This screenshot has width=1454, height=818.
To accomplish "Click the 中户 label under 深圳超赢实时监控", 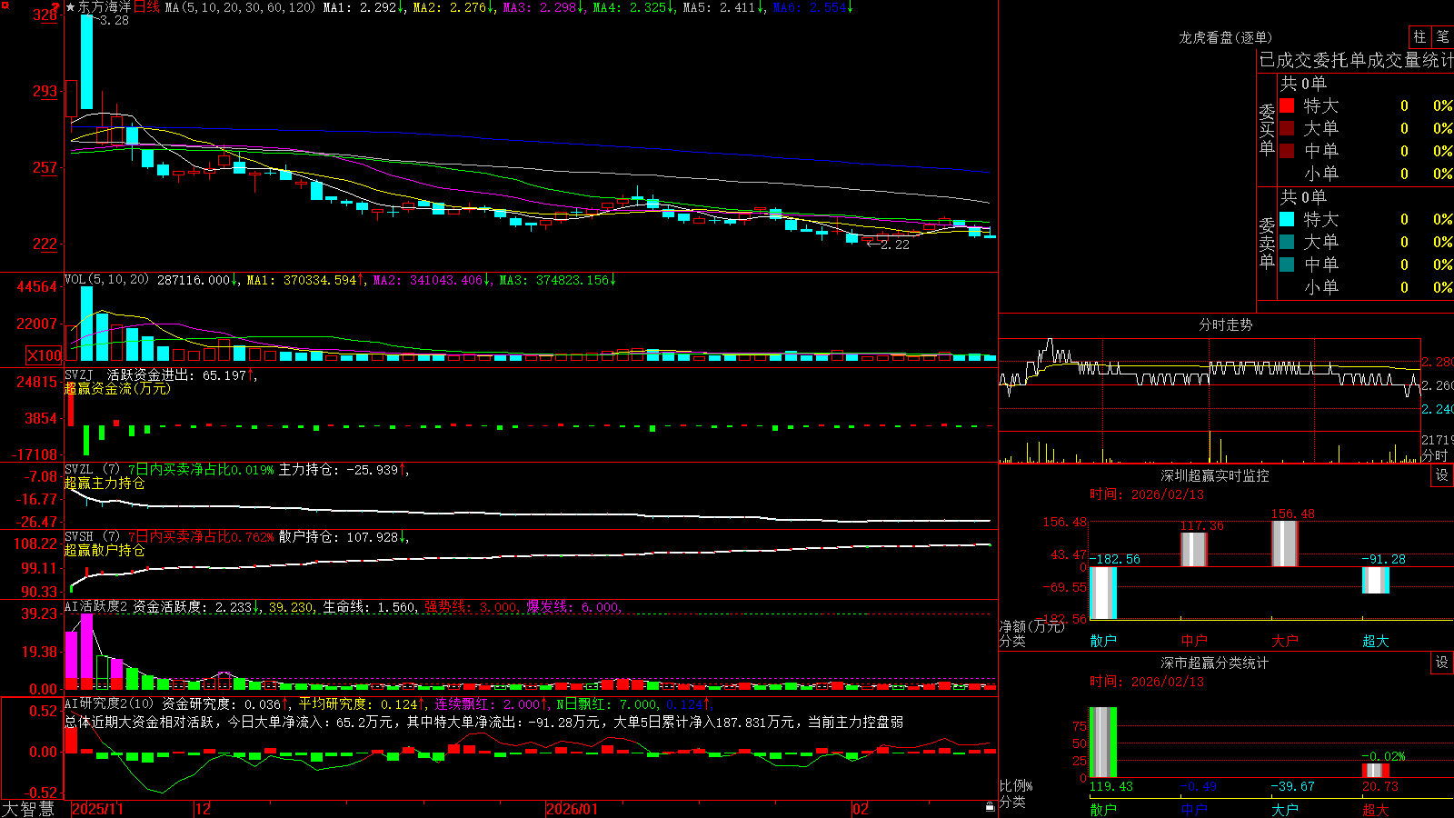I will (x=1194, y=641).
